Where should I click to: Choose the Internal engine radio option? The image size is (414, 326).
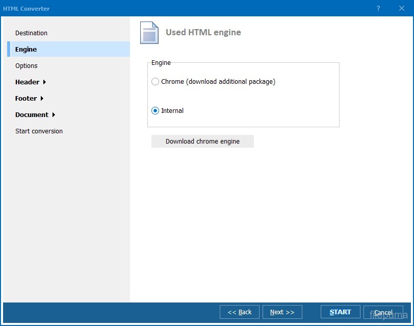tap(156, 111)
